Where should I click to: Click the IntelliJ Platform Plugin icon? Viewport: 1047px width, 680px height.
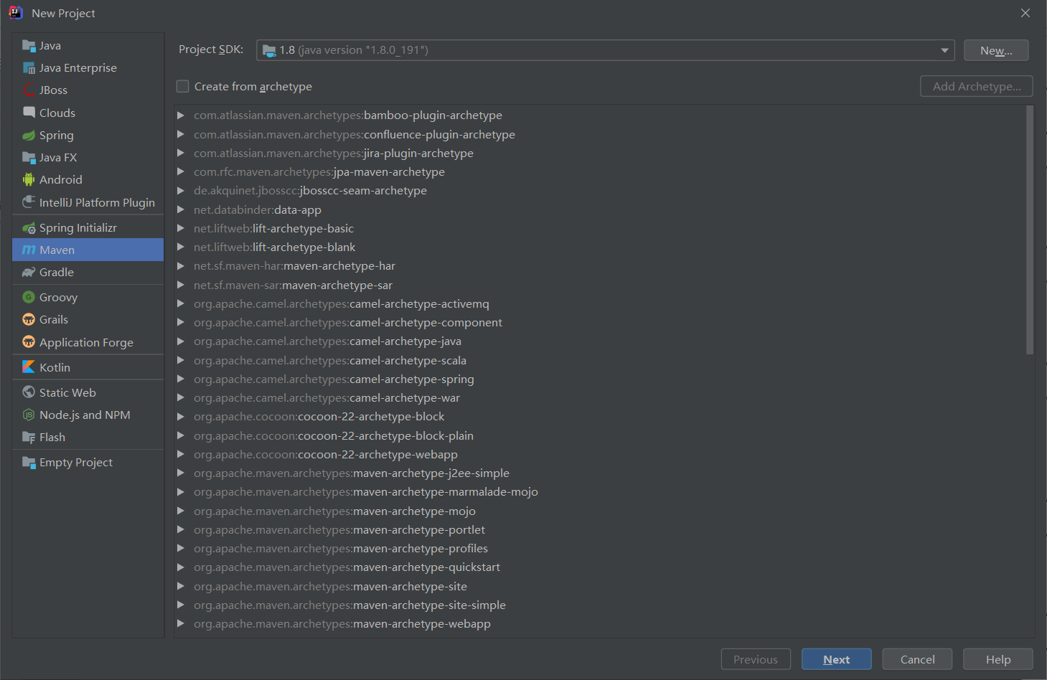coord(29,202)
